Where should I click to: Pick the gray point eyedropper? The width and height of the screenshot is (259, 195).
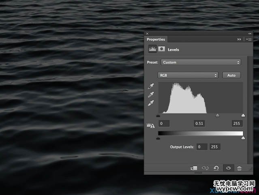pyautogui.click(x=151, y=95)
